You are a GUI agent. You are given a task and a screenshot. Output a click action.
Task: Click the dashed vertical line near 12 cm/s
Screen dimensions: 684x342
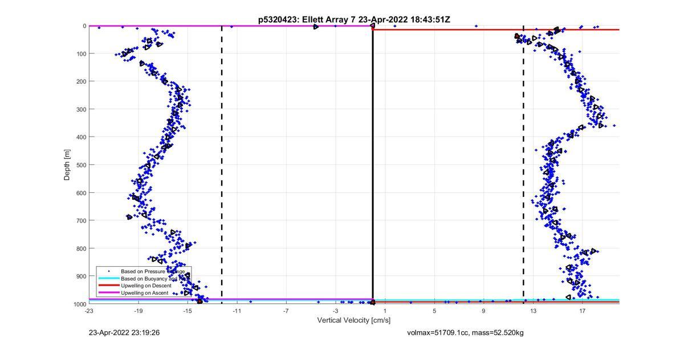coord(523,164)
